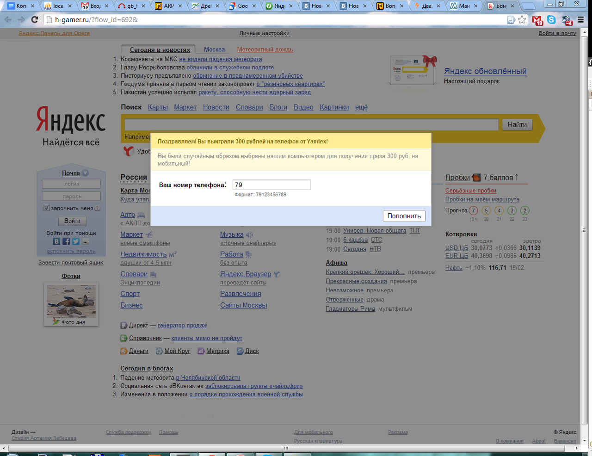Open the Сайты Москвы link
The height and width of the screenshot is (456, 592).
[244, 305]
